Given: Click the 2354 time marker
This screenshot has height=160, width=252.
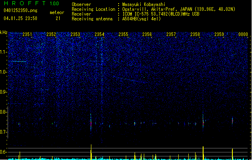Looking at the screenshot, I should point(99,34).
